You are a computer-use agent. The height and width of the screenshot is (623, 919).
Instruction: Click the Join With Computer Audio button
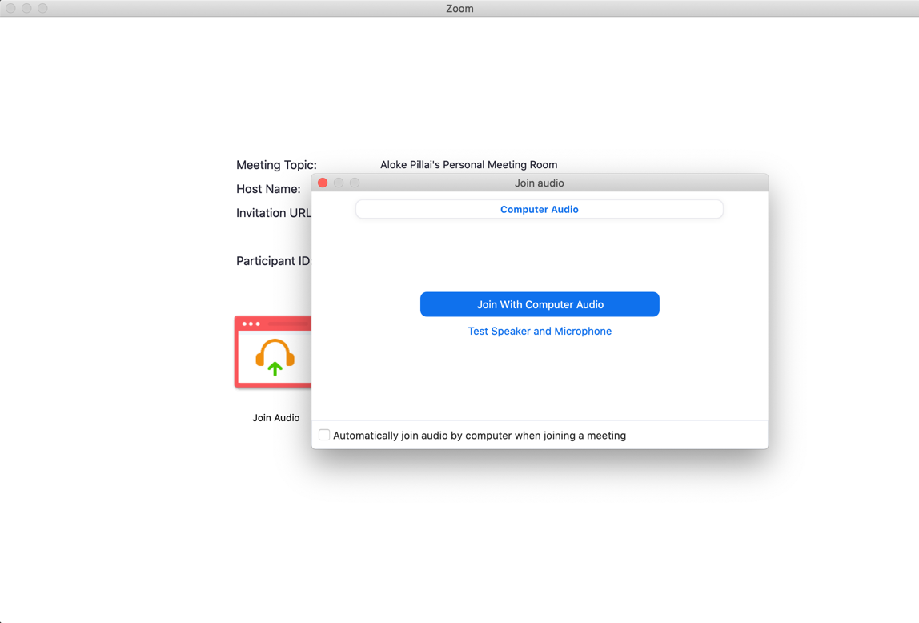(540, 304)
